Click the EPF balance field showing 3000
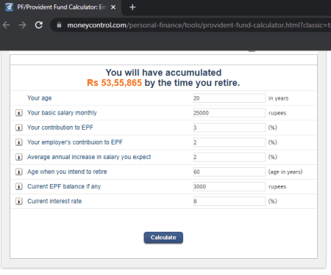Viewport: 331px width, 275px height. point(229,186)
